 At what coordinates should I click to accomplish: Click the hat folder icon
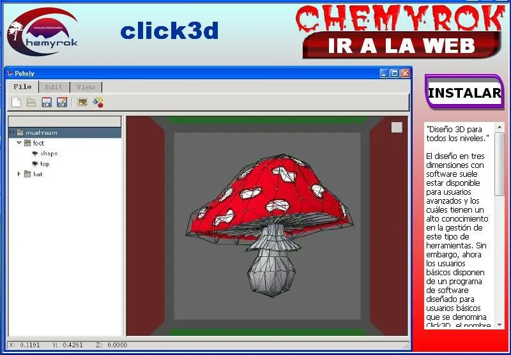(x=27, y=174)
